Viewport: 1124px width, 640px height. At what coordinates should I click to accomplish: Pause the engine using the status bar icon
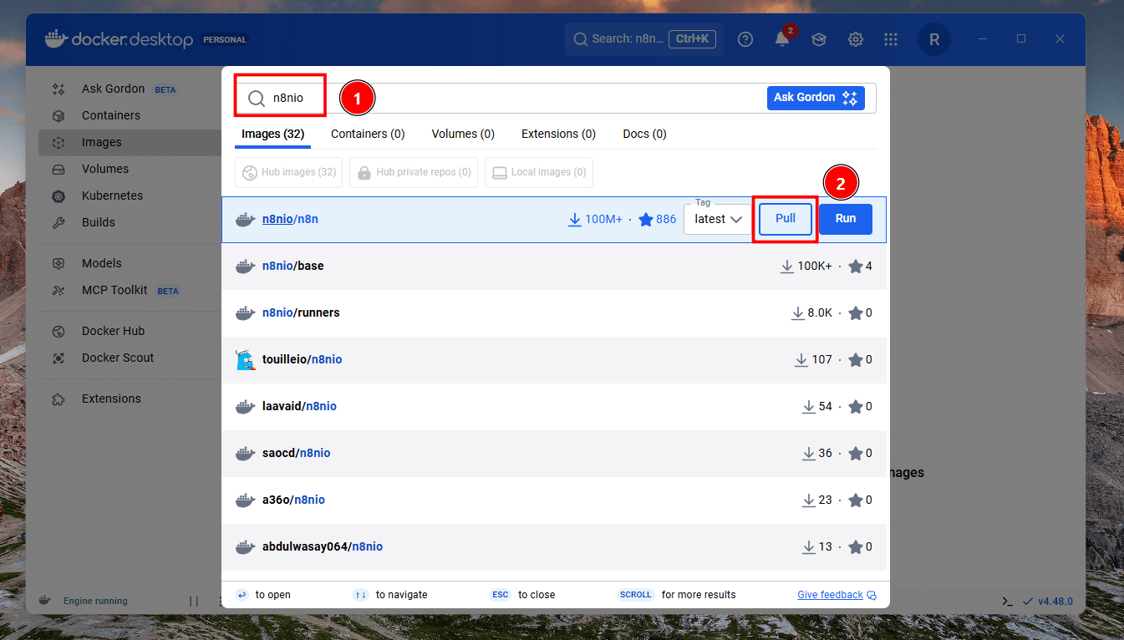194,601
